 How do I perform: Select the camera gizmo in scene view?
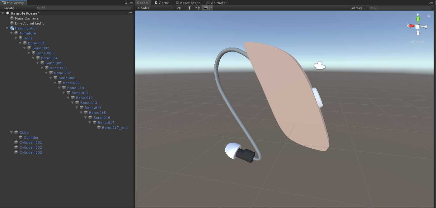[x=319, y=66]
